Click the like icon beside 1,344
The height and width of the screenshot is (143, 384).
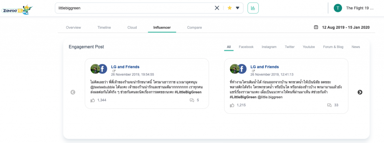(93, 100)
